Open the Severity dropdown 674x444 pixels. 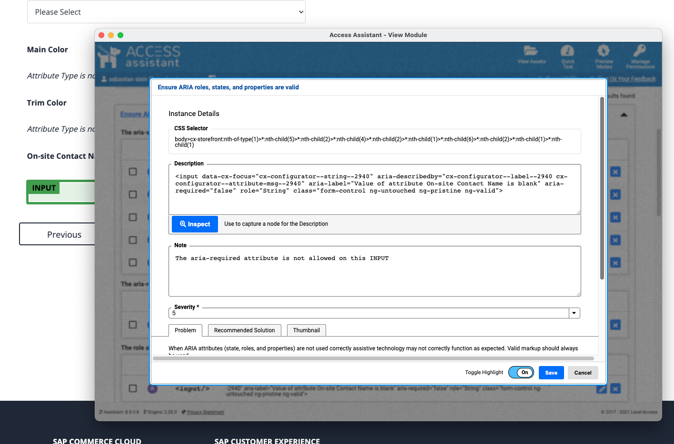[574, 313]
